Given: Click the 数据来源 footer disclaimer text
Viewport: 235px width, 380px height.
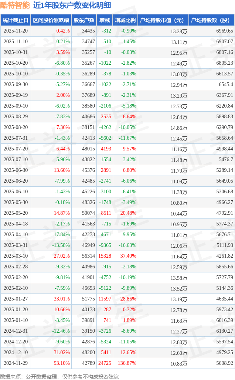Looking at the screenshot, I should point(59,376).
